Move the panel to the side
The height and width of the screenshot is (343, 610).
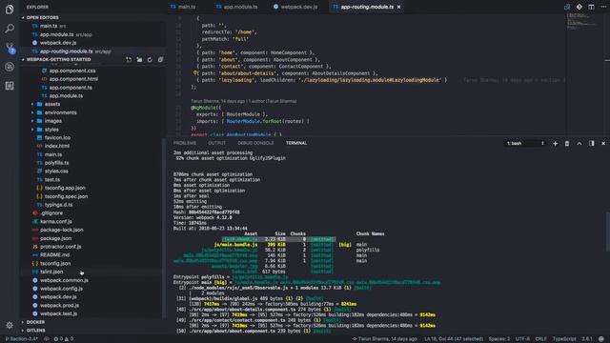(x=591, y=144)
